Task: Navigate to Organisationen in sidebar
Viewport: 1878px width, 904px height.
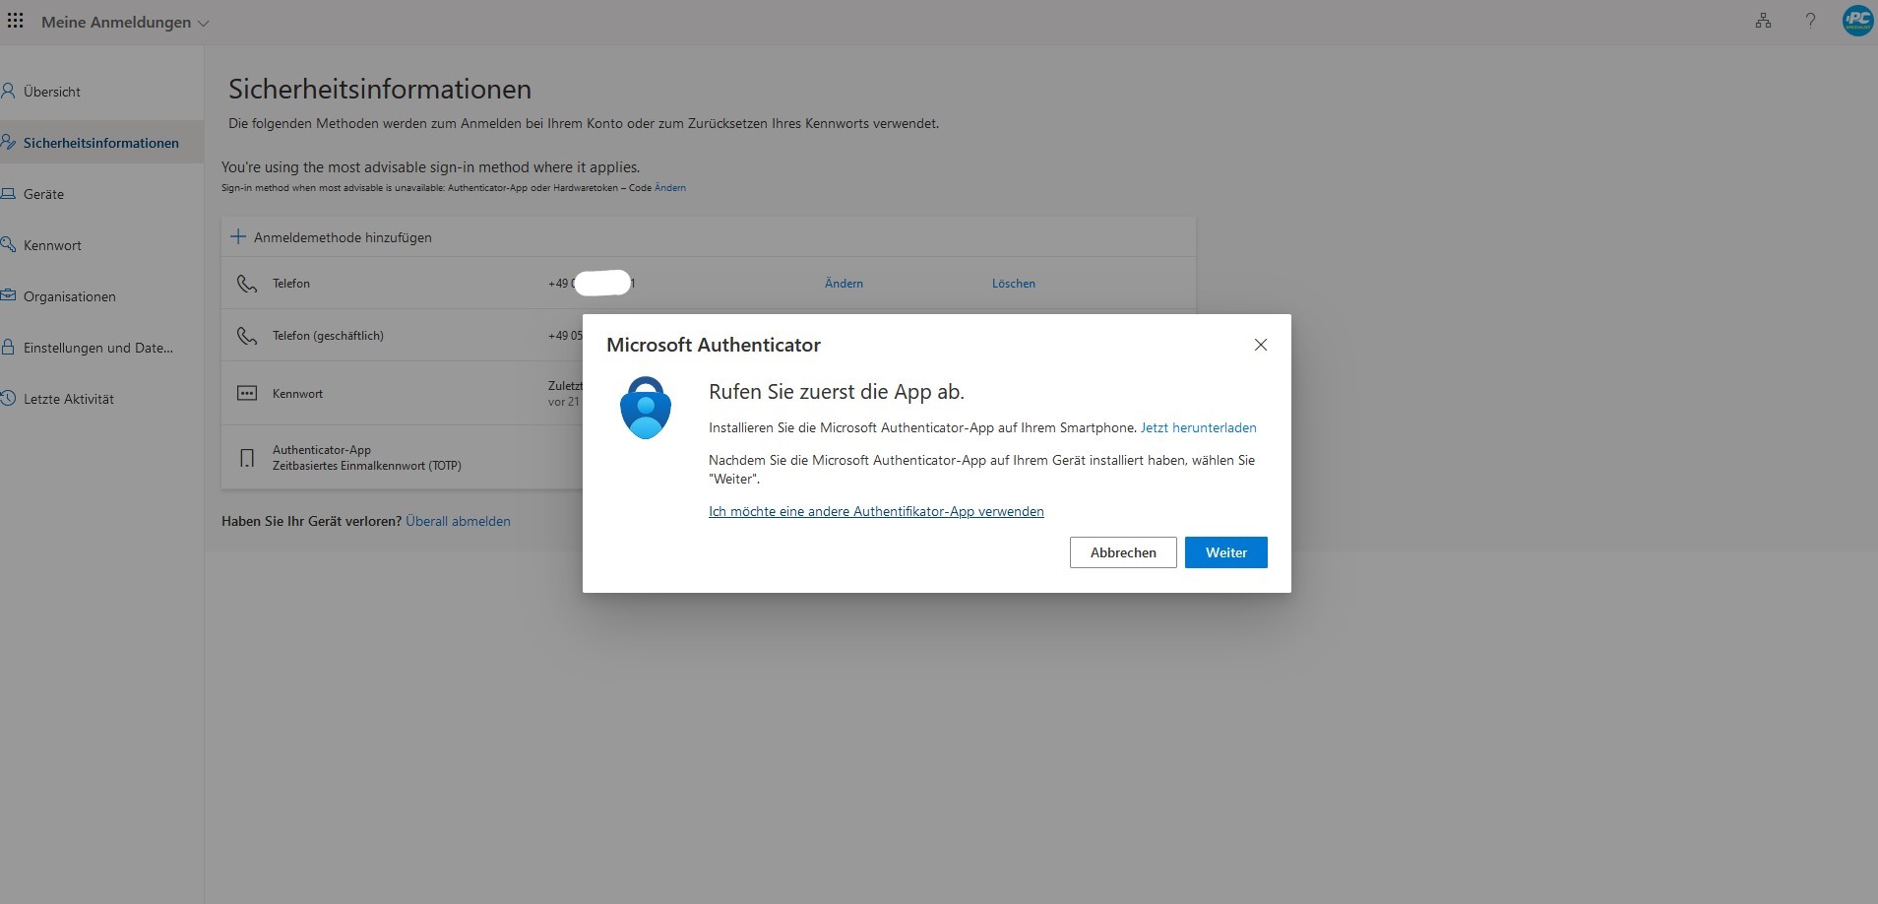Action: point(69,296)
